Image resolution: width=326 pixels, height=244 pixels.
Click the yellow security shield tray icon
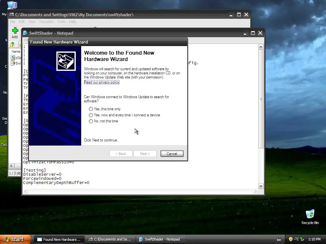291,239
